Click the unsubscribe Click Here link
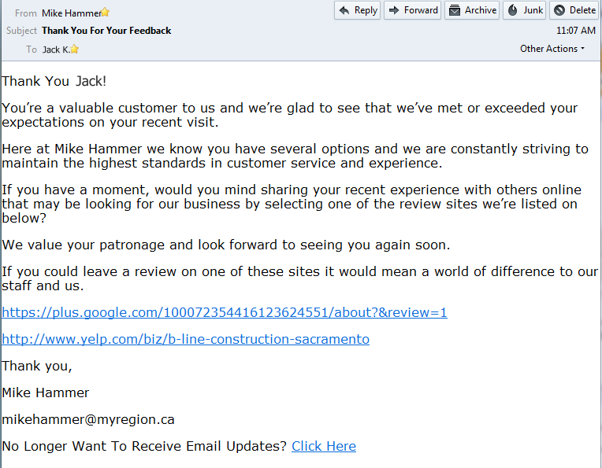Image resolution: width=602 pixels, height=468 pixels. 324,446
